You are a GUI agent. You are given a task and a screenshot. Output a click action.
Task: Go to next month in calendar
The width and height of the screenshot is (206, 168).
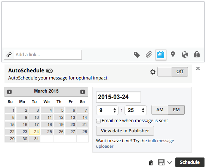point(83,92)
